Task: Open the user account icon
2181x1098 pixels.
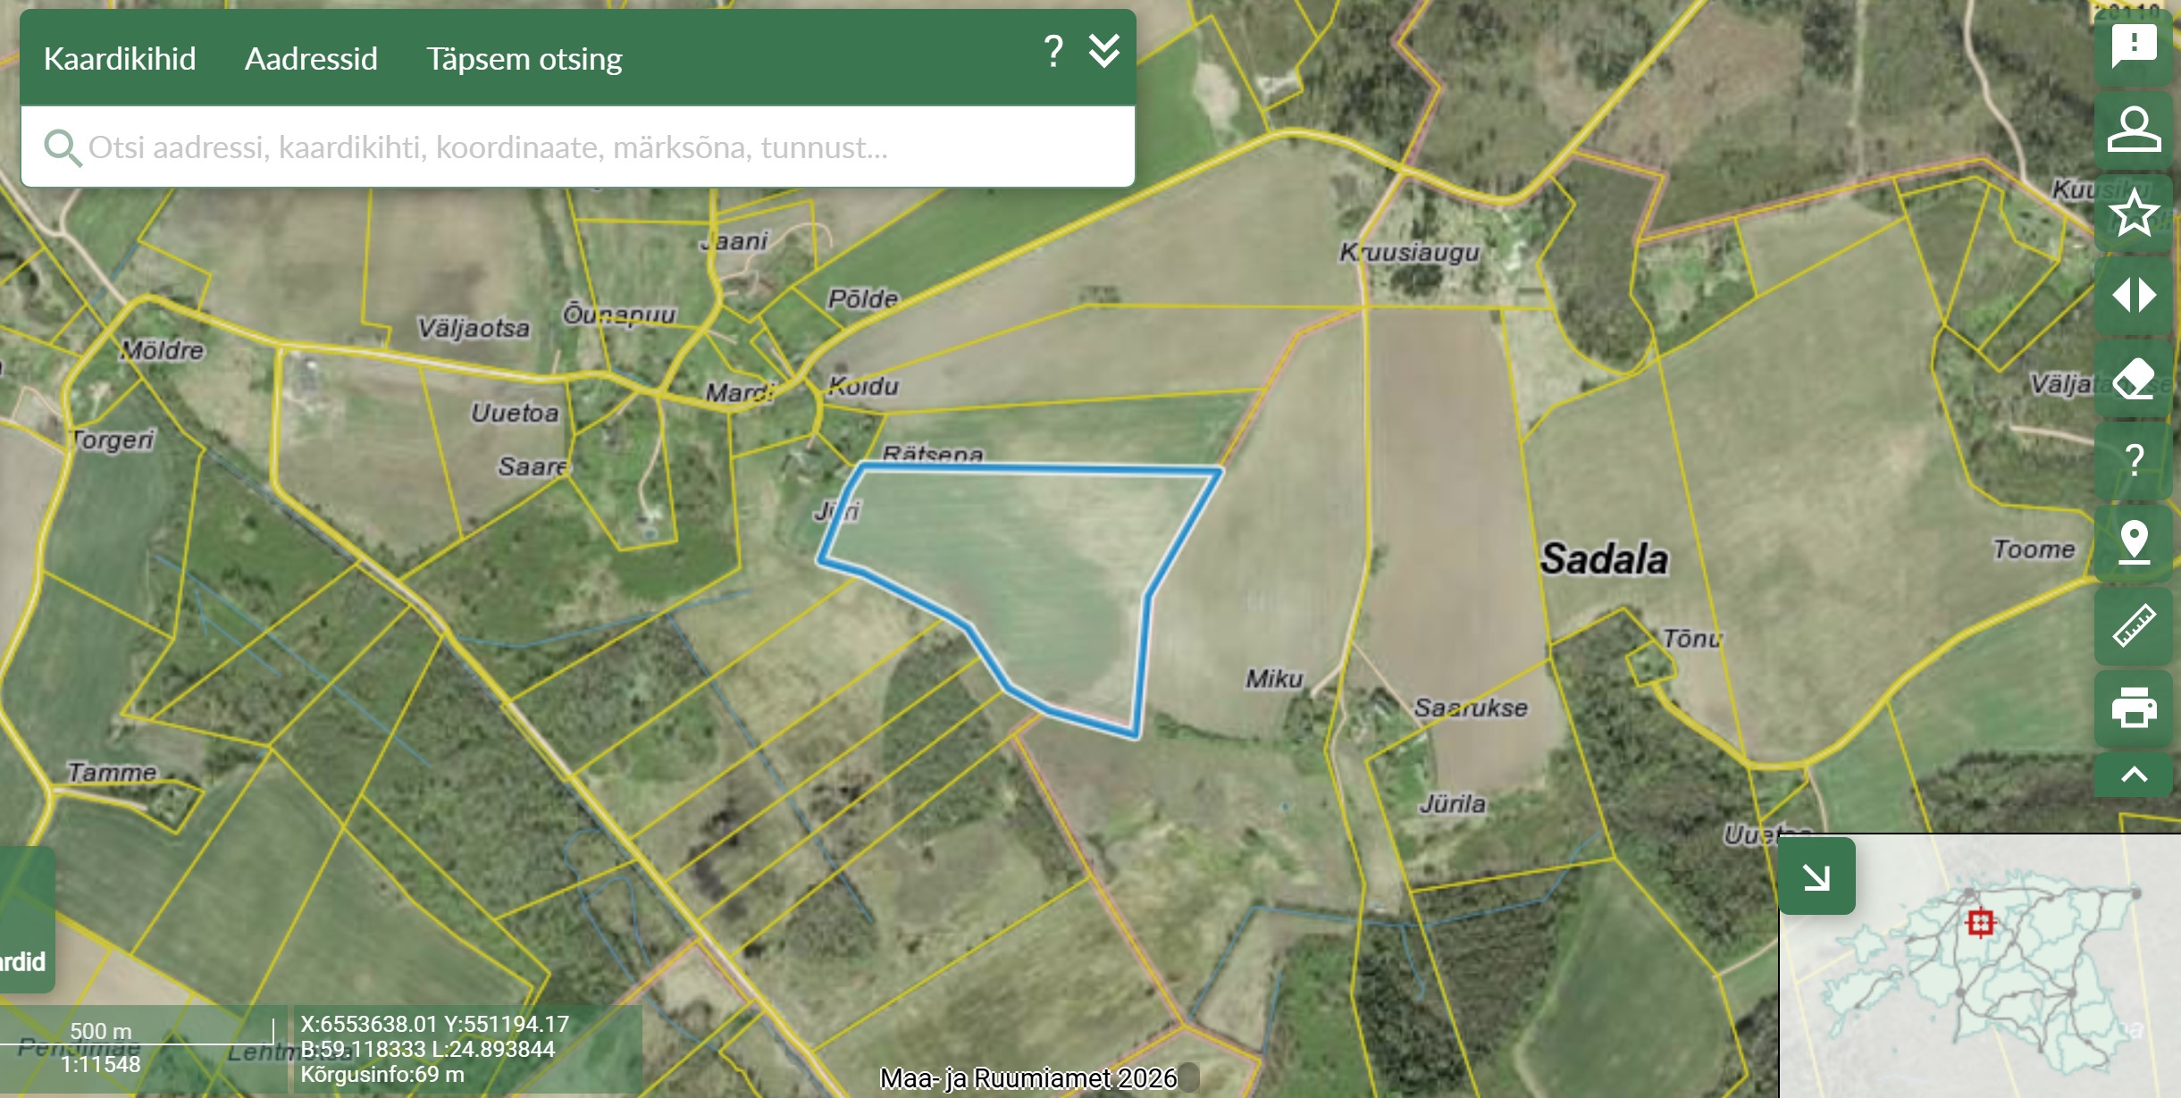Action: click(2134, 129)
